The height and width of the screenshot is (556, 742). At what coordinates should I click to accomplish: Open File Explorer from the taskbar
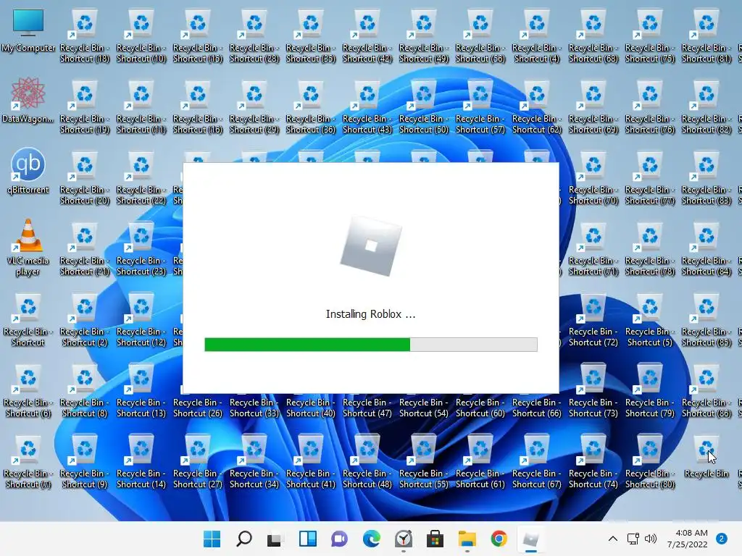pos(467,539)
